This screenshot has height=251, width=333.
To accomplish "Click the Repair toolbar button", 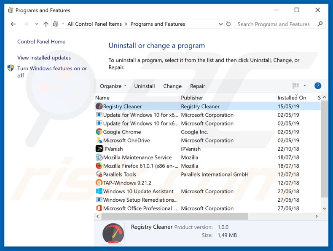I will click(x=197, y=86).
